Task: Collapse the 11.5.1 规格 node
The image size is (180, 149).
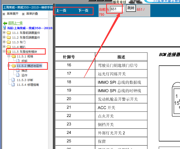Action: (9, 56)
